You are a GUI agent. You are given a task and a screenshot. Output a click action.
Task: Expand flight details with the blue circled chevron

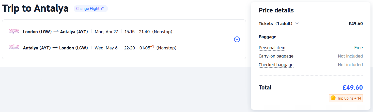coord(237,39)
